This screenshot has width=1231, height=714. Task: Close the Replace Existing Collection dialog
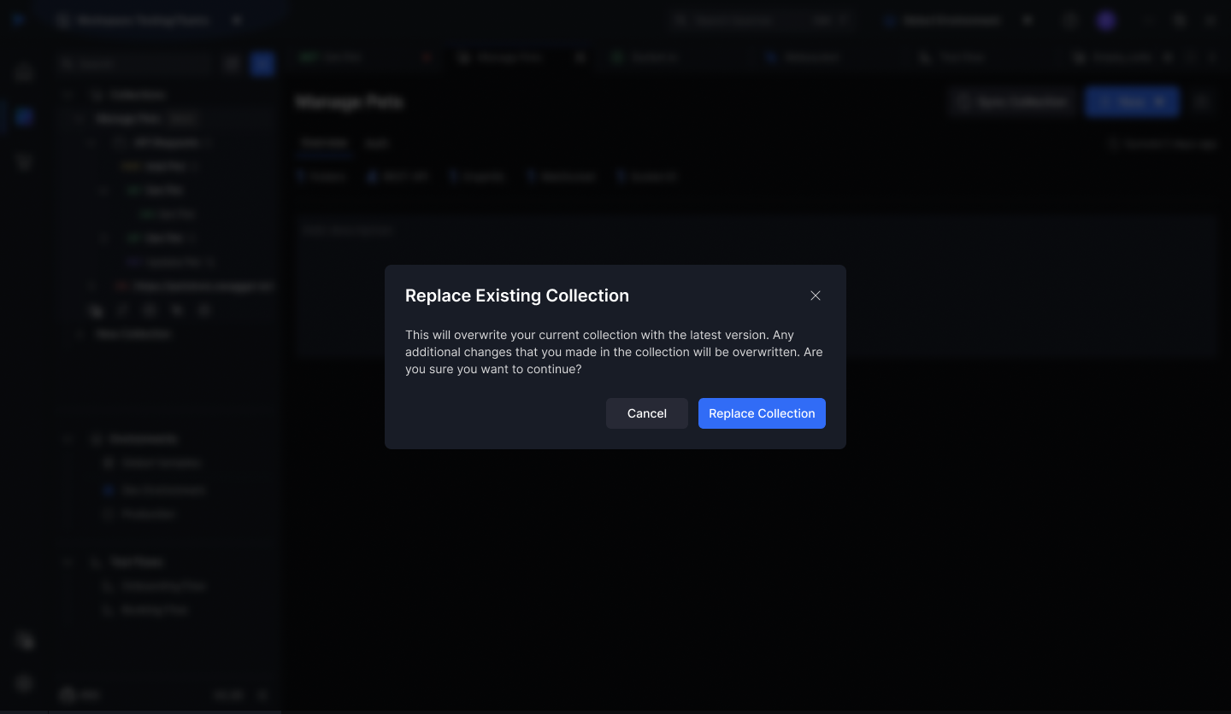pos(815,296)
